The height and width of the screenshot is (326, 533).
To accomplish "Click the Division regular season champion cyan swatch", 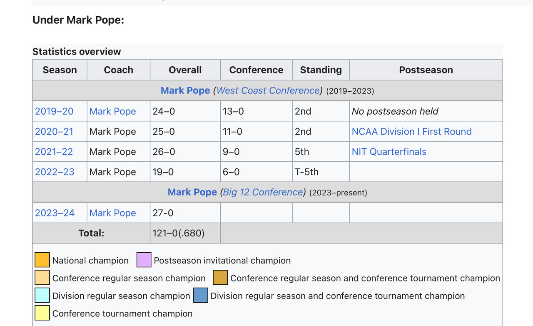I will [x=42, y=295].
